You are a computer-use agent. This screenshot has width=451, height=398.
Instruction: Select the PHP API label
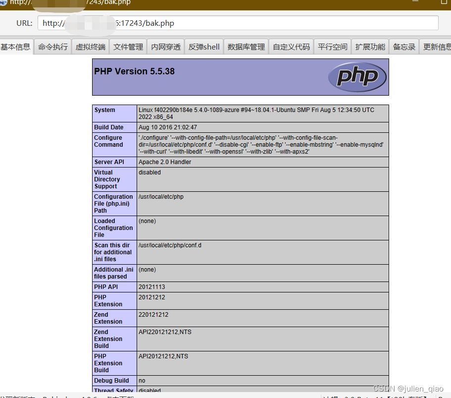[x=106, y=287]
